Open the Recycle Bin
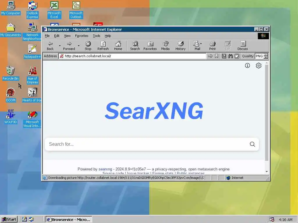This screenshot has height=223, width=298. coord(10,73)
